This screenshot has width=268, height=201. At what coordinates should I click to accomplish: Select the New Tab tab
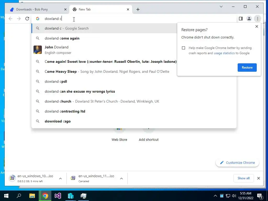(100, 9)
